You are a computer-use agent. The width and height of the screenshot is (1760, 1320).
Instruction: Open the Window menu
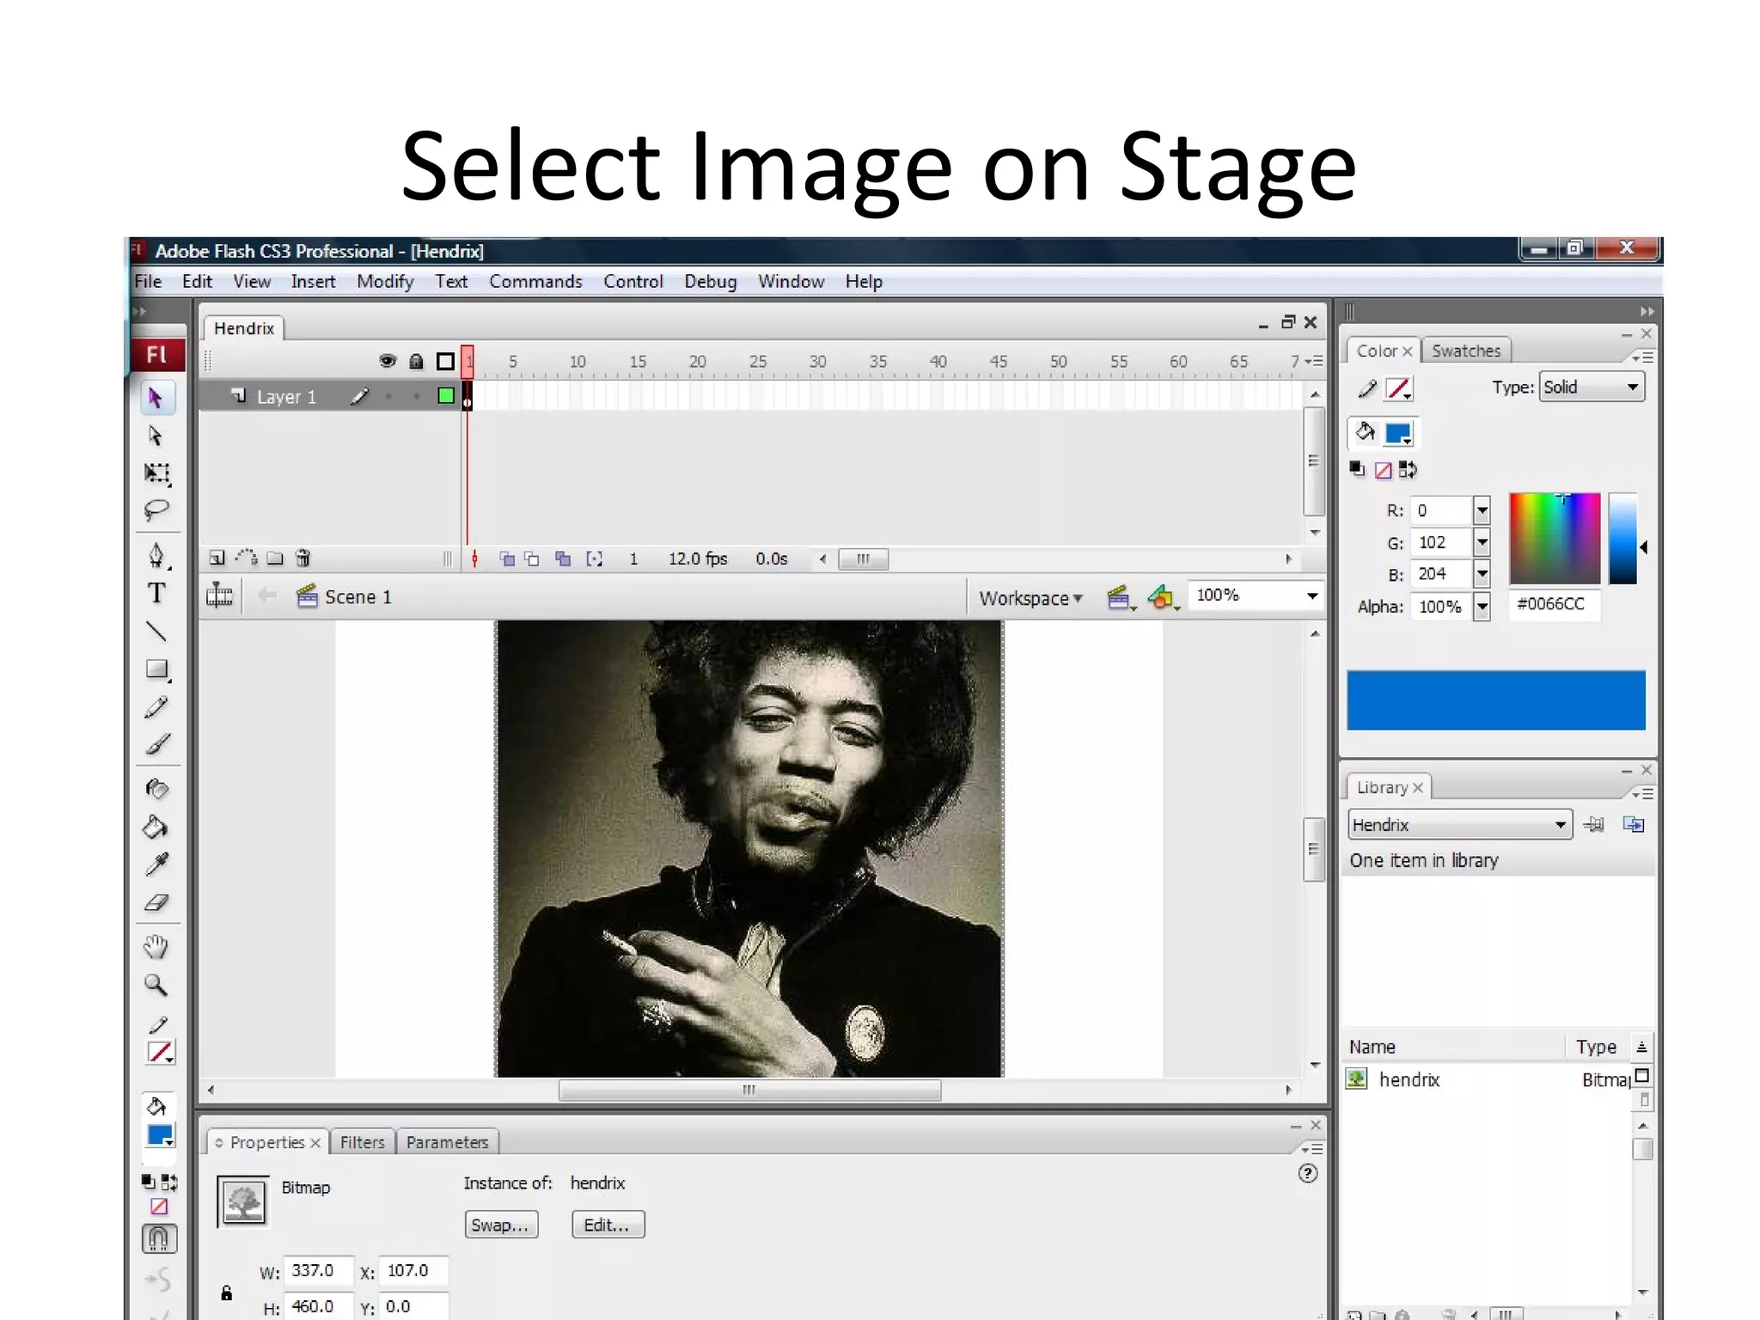pos(791,282)
